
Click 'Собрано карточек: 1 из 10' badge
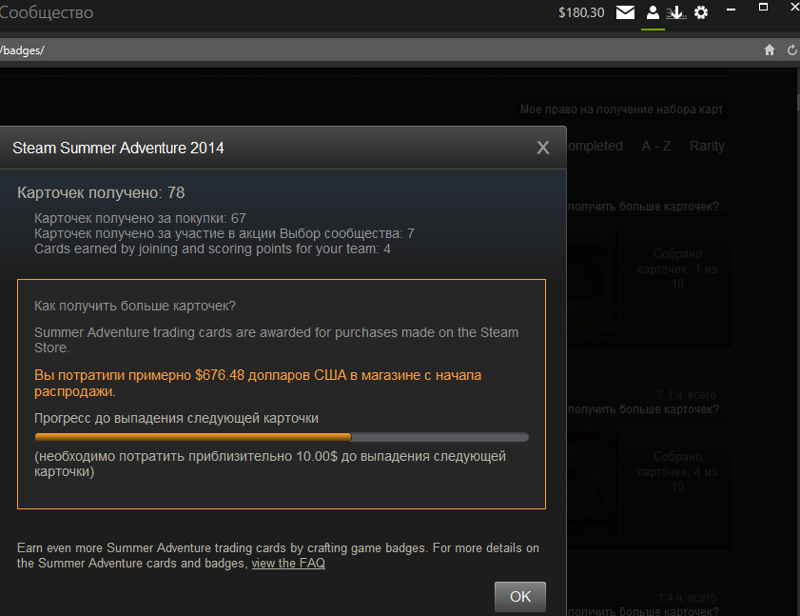pyautogui.click(x=676, y=269)
